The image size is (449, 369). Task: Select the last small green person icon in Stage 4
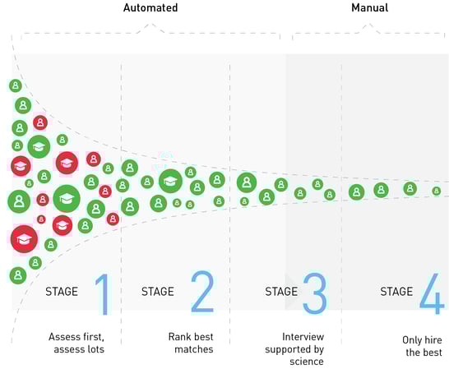(x=436, y=191)
